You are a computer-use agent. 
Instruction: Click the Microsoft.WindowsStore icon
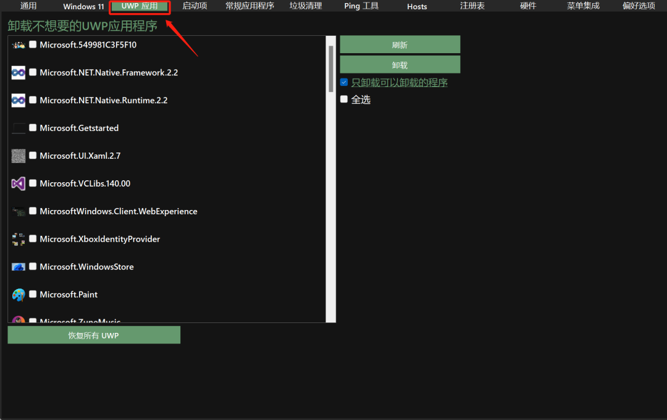click(x=19, y=267)
